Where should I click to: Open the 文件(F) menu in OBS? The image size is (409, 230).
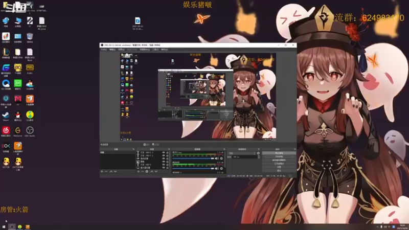104,49
